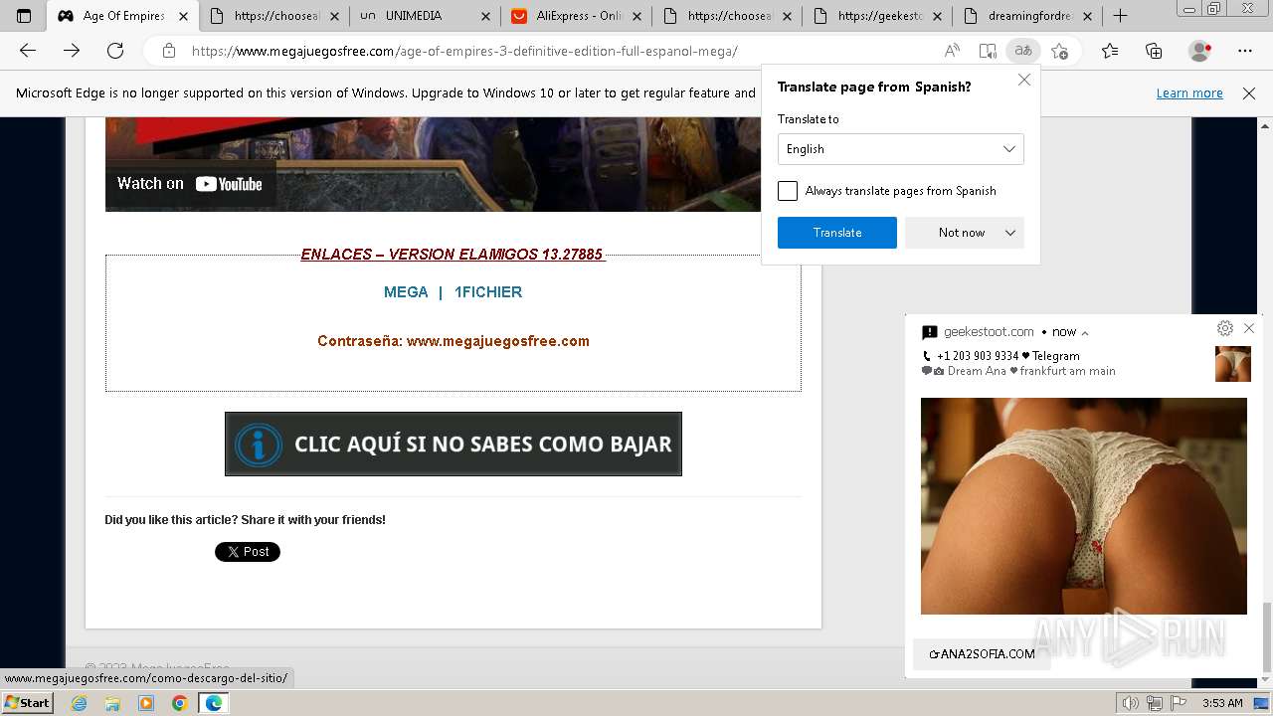Open the Settings and more ellipsis menu
Screen dimensions: 1273x716
pyautogui.click(x=1245, y=51)
